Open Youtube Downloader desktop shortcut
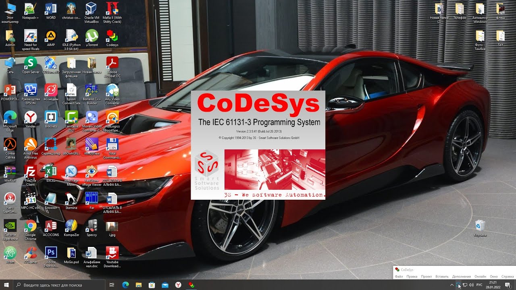 tap(112, 257)
